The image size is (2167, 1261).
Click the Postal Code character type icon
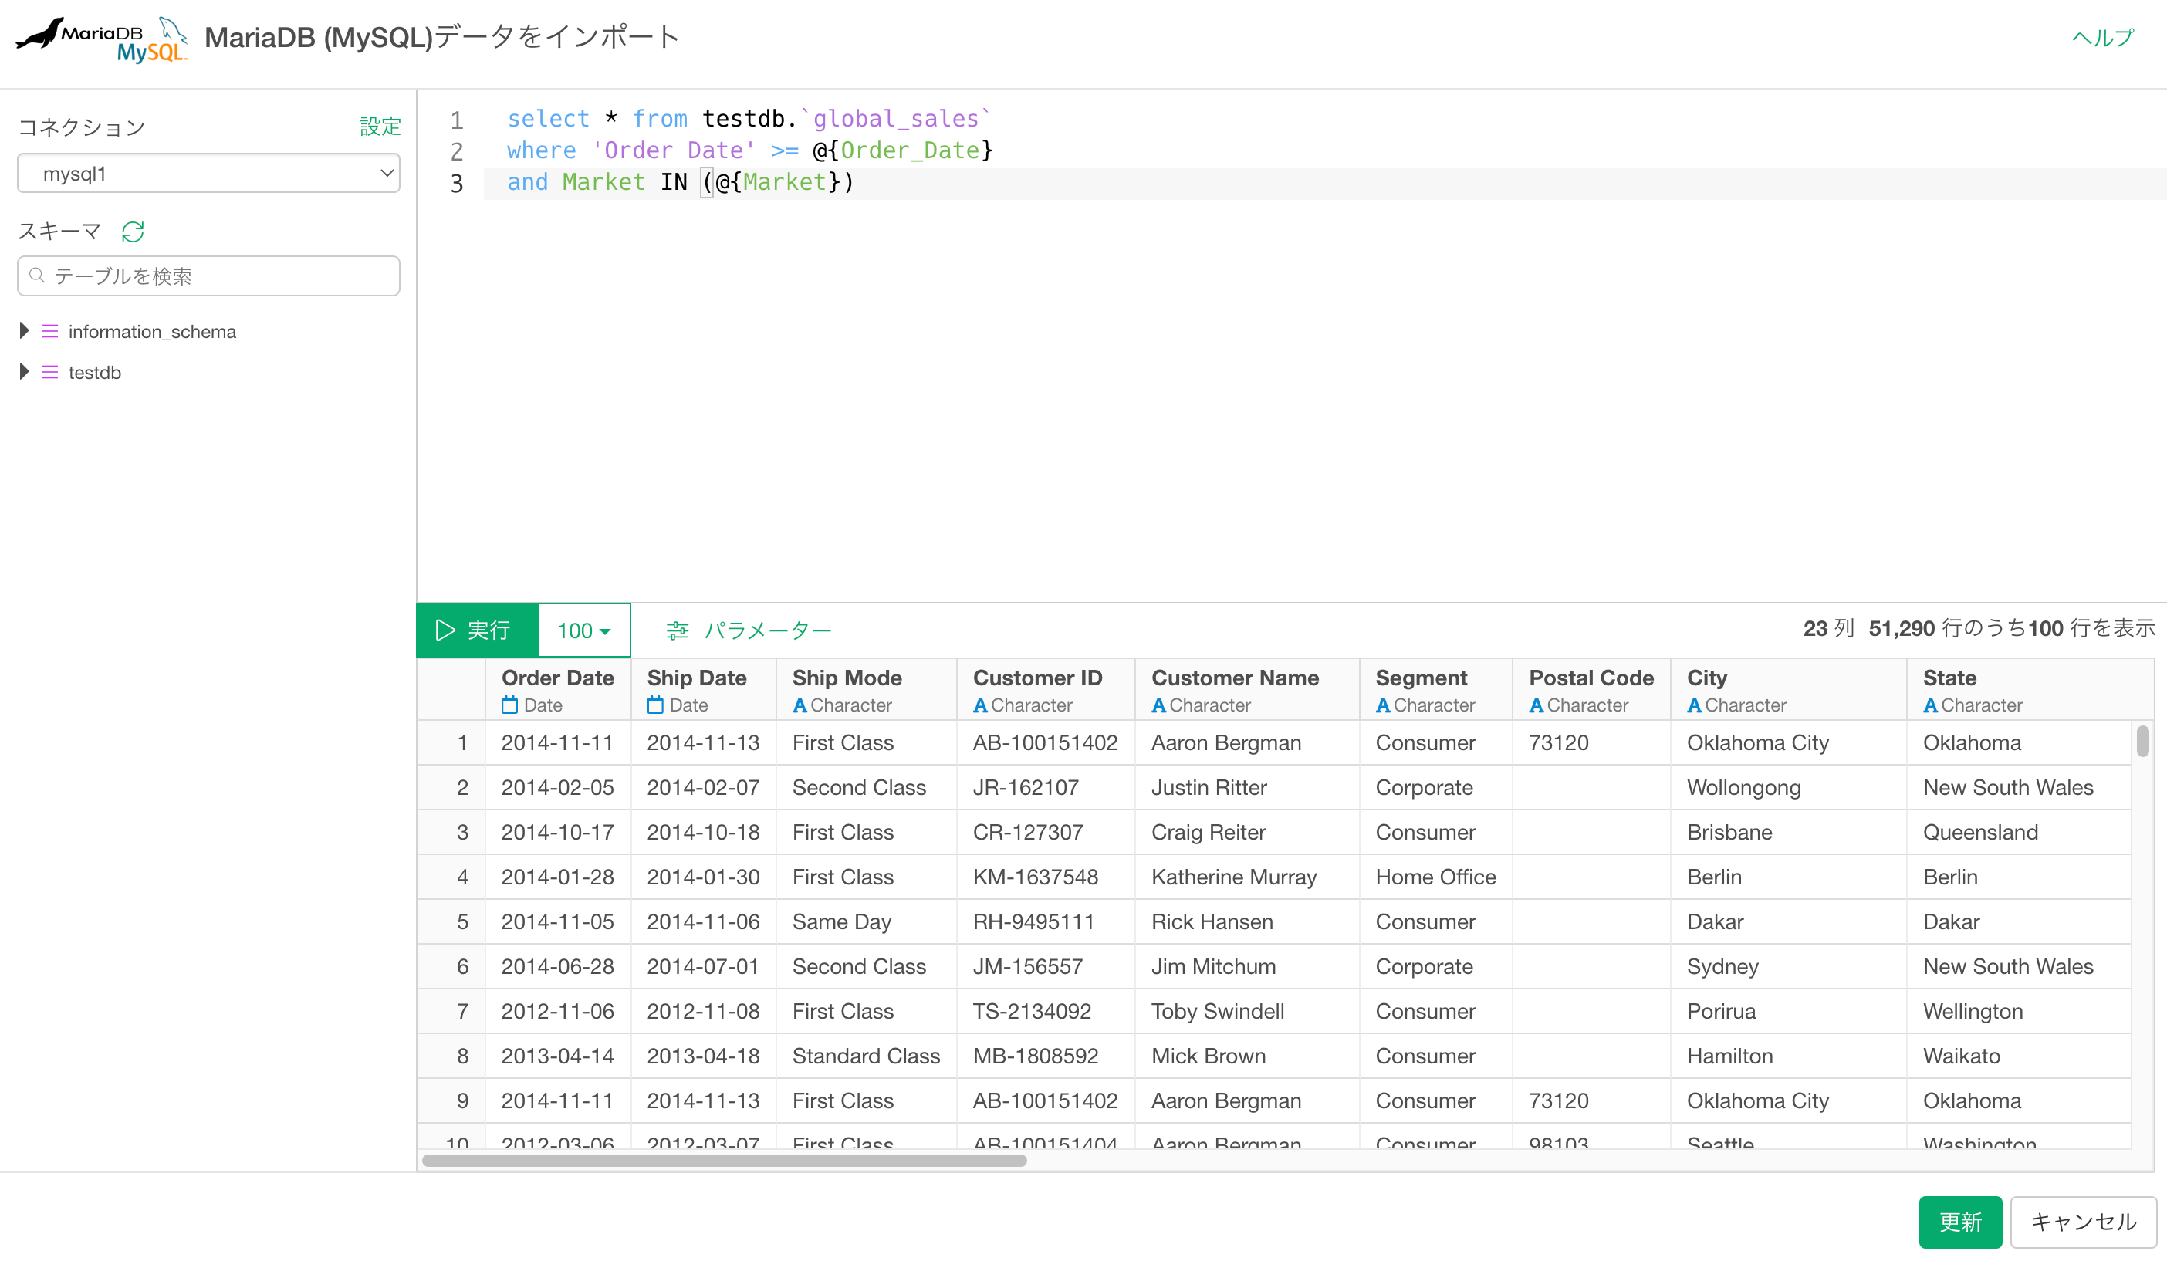(1537, 705)
